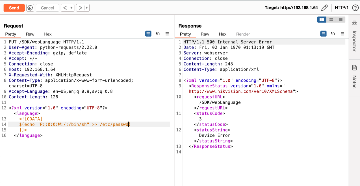
Task: Click the Host: 192.168.1.64 header
Action: tap(32, 69)
